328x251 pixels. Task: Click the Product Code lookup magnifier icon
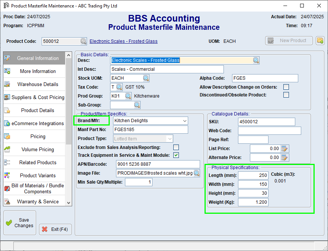coord(83,41)
